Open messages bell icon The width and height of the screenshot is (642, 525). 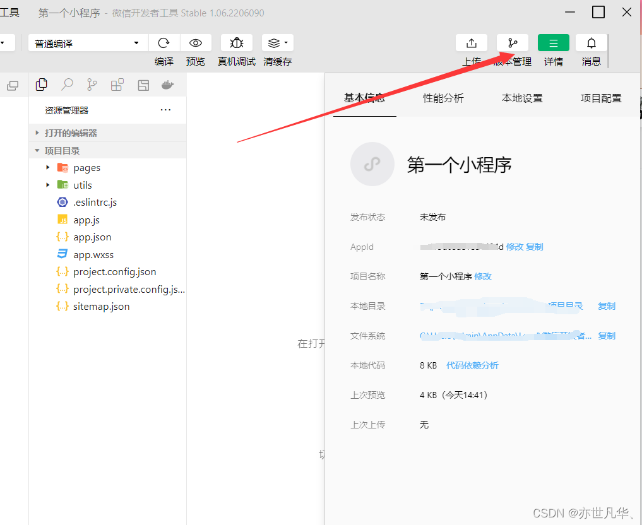pyautogui.click(x=591, y=43)
